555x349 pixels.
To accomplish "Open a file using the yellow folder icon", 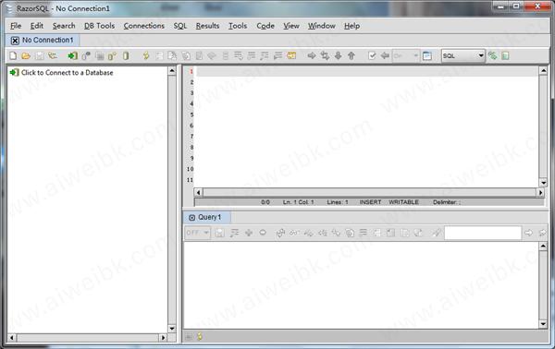I will (x=26, y=55).
